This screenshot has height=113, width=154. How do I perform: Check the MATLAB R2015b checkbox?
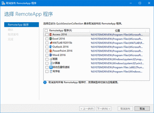(47, 43)
